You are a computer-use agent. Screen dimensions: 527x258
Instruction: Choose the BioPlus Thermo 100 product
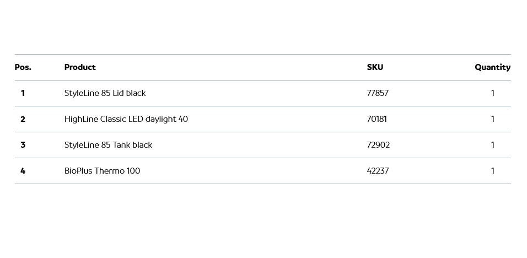point(102,171)
